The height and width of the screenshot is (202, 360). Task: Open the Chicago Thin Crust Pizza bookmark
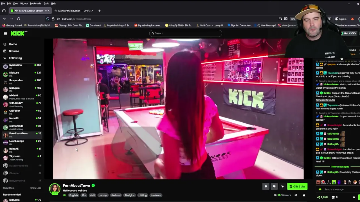pos(69,26)
